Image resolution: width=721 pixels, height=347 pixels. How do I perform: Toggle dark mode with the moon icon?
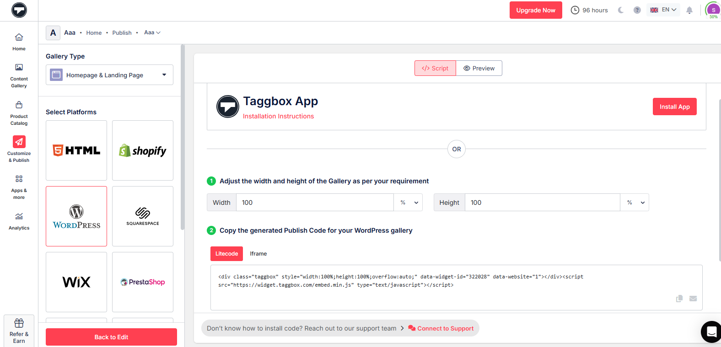[621, 10]
